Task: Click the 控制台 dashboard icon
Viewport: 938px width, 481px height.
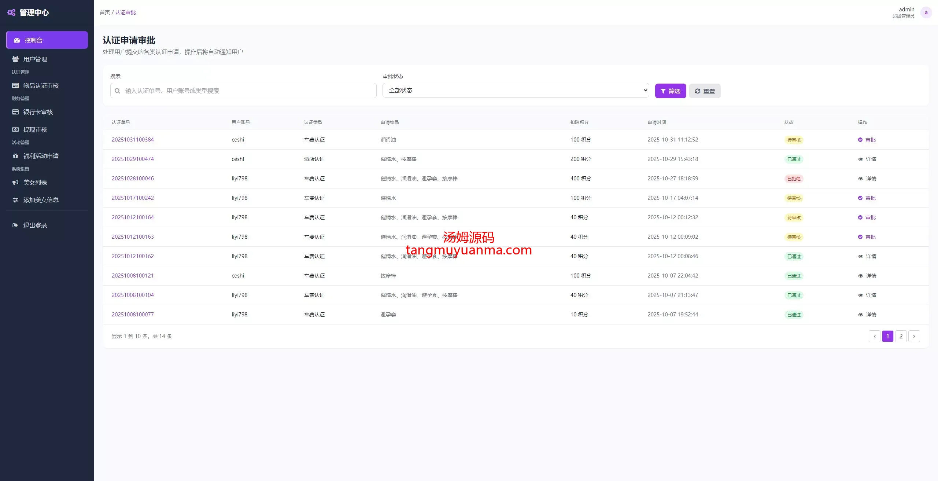Action: [17, 40]
